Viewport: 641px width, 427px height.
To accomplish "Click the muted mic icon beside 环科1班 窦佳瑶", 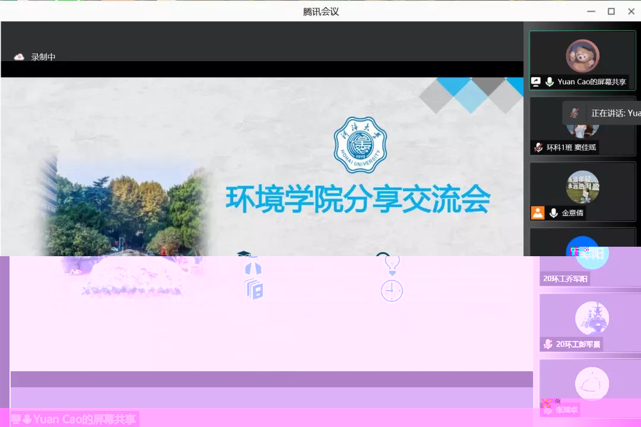I will [538, 148].
